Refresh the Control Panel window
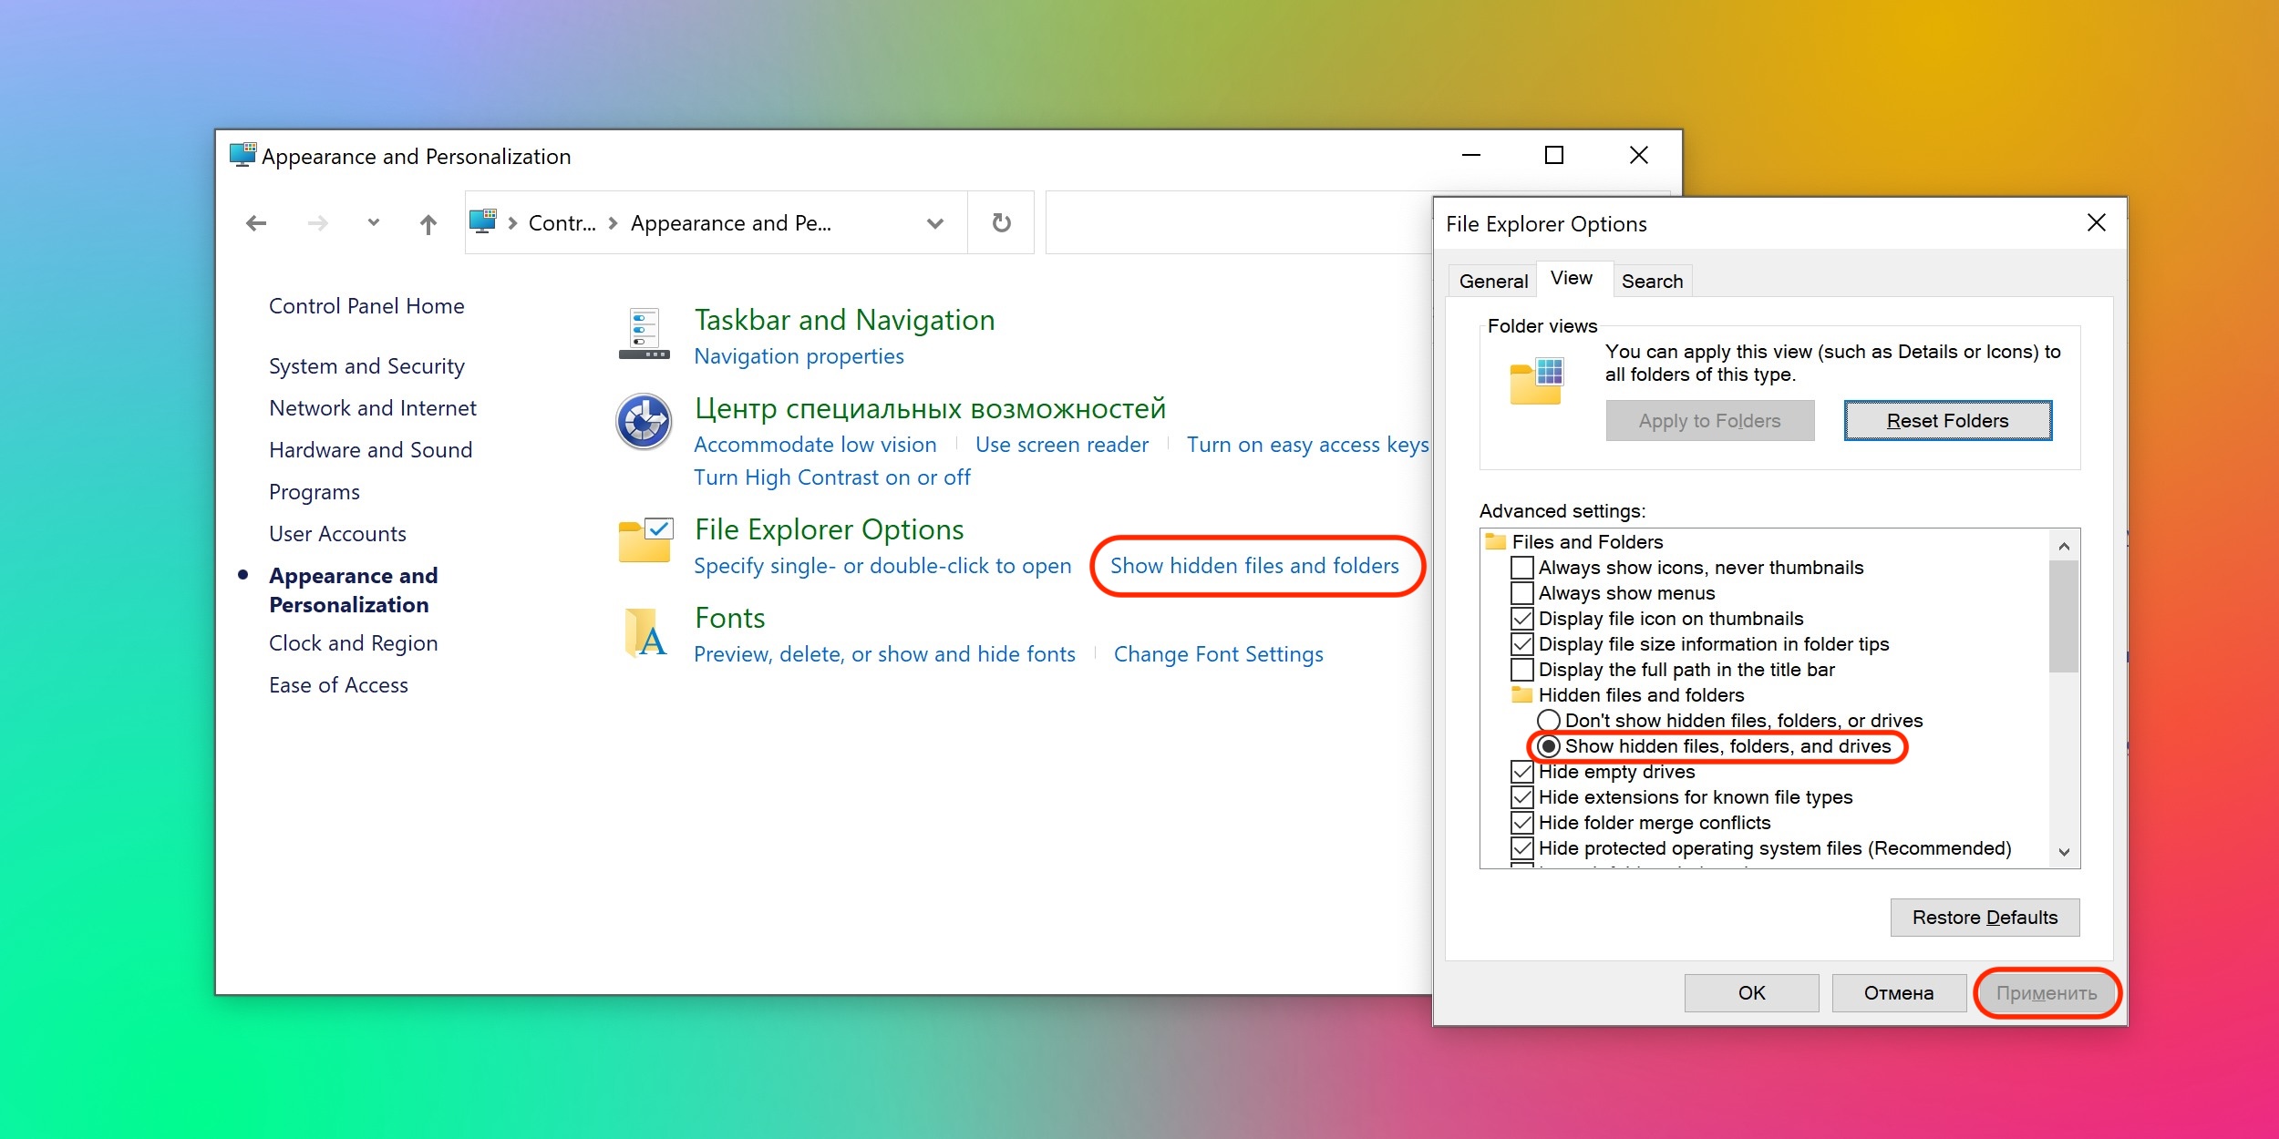The height and width of the screenshot is (1139, 2279). pyautogui.click(x=1001, y=222)
